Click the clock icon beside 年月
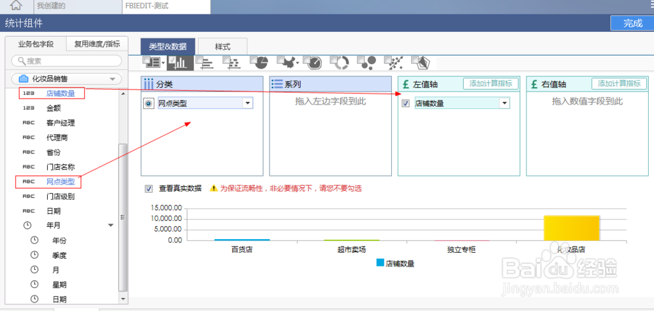 tap(27, 225)
